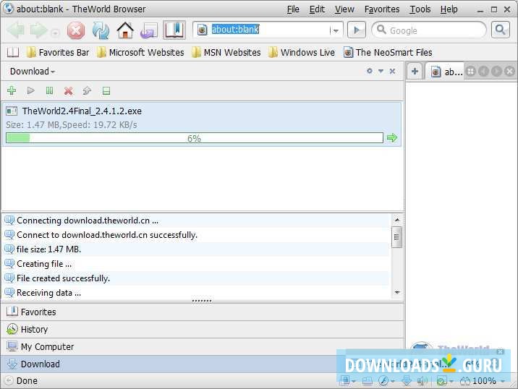Open the Favorites Bar folder
Viewport: 518px width, 389px height.
coord(57,53)
